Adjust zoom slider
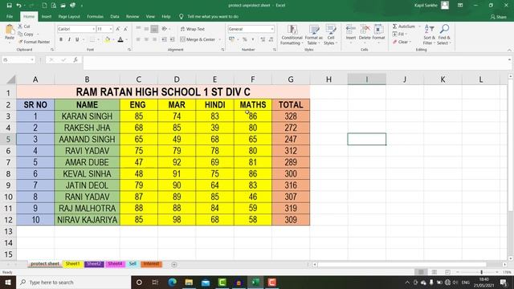 click(482, 272)
